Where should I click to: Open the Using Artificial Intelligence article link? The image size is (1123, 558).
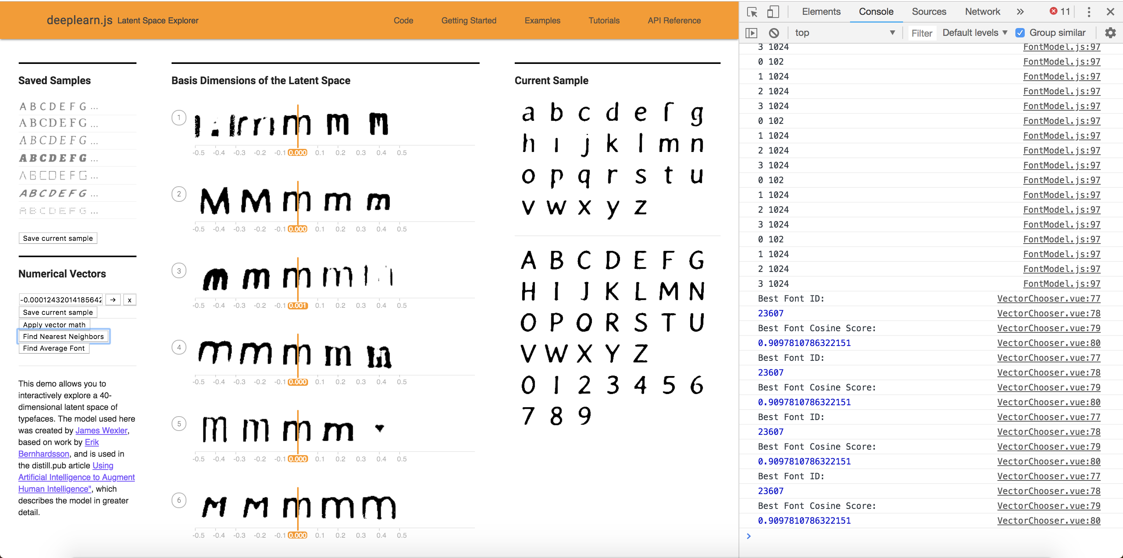click(x=77, y=477)
